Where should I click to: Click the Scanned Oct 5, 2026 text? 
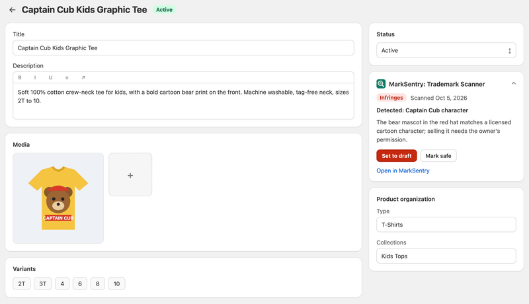click(438, 98)
